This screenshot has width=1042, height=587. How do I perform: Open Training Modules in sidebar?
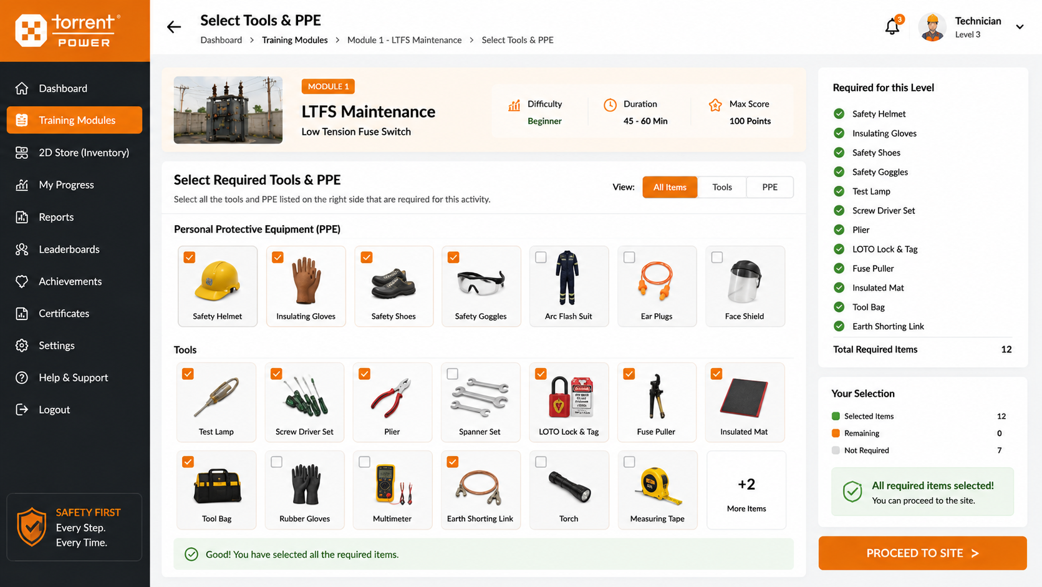click(74, 120)
